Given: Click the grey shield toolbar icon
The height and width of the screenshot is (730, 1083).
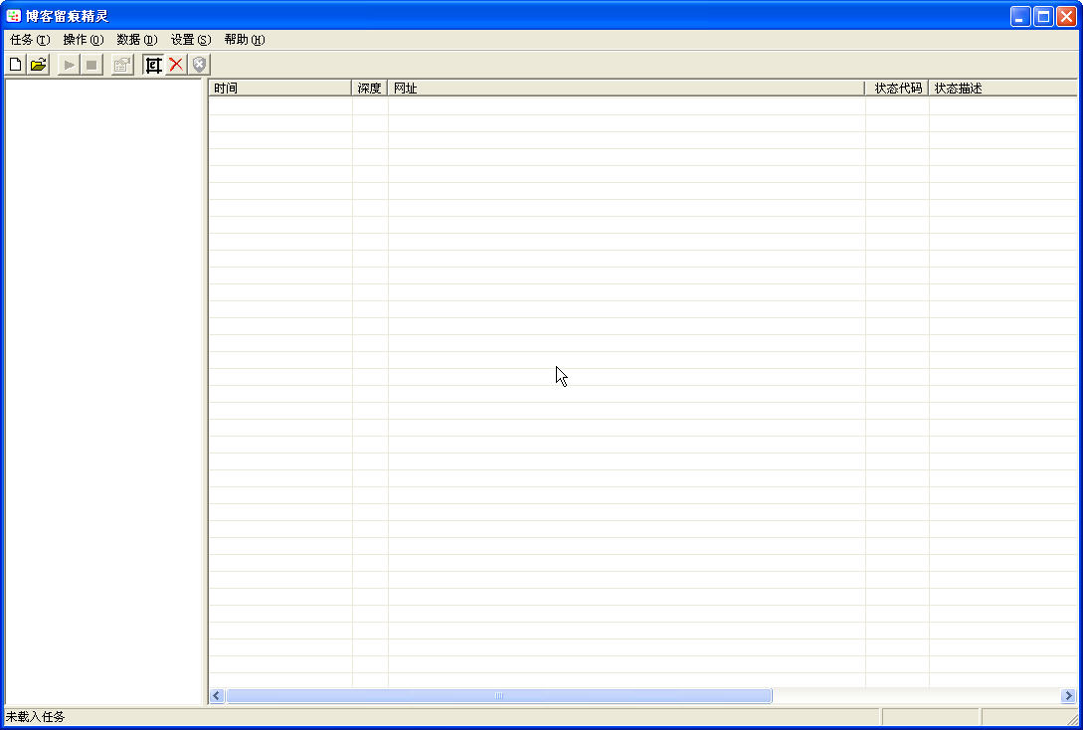Looking at the screenshot, I should pos(199,65).
